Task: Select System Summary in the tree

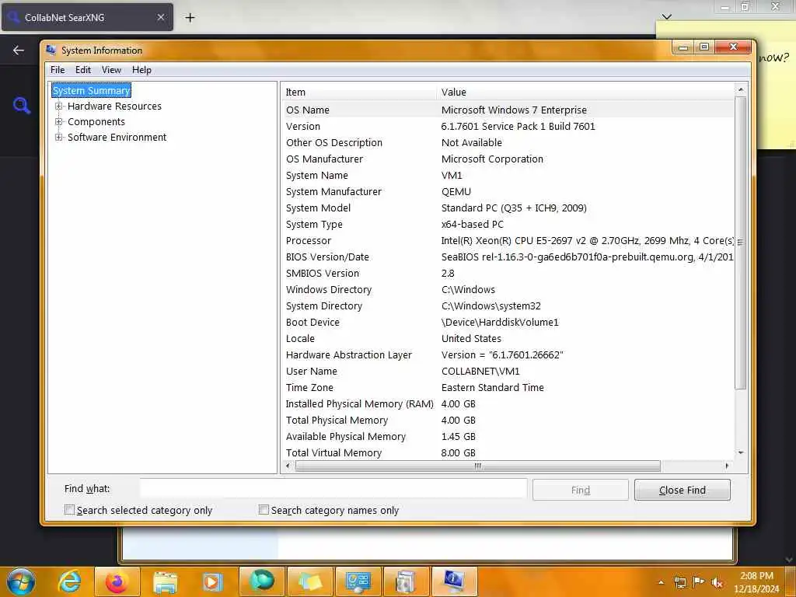Action: [x=92, y=90]
